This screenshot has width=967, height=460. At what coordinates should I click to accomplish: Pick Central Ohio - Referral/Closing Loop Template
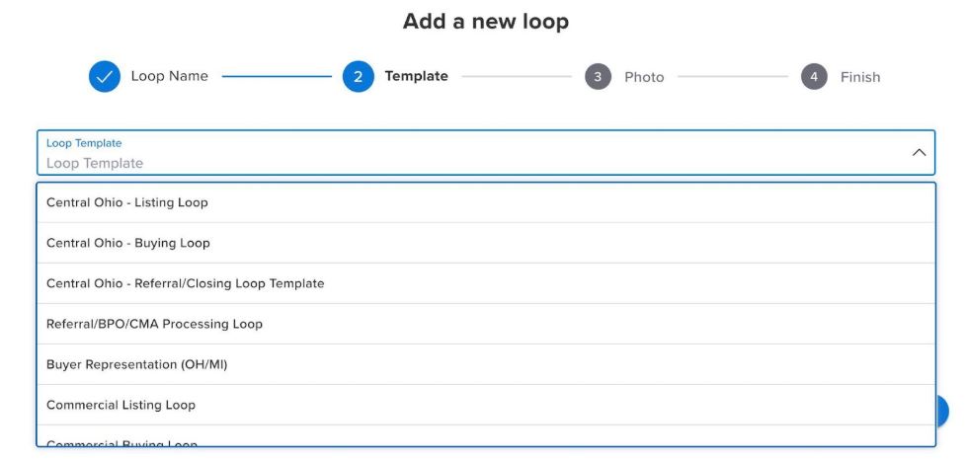186,283
